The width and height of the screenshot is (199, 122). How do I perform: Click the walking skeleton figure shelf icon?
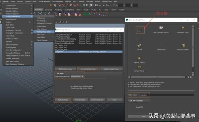pos(55,14)
